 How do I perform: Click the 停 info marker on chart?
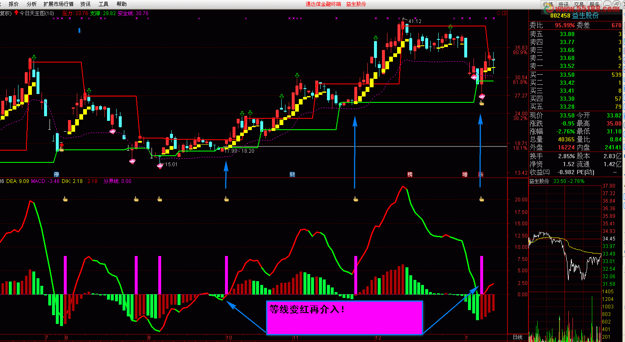click(x=57, y=174)
